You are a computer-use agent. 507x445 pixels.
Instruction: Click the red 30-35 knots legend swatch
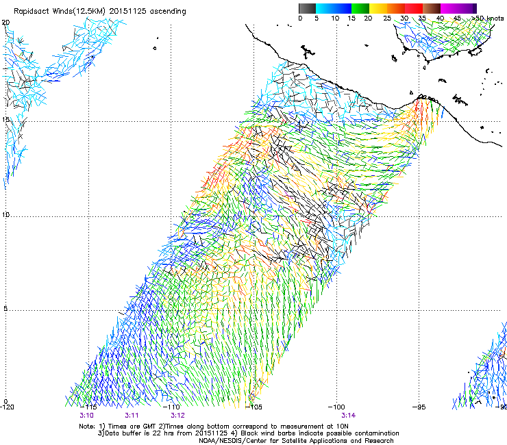(414, 8)
